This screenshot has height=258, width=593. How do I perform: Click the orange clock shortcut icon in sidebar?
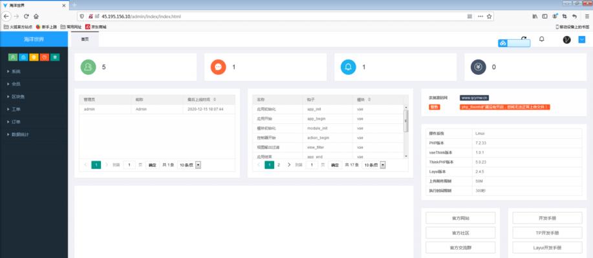45,57
